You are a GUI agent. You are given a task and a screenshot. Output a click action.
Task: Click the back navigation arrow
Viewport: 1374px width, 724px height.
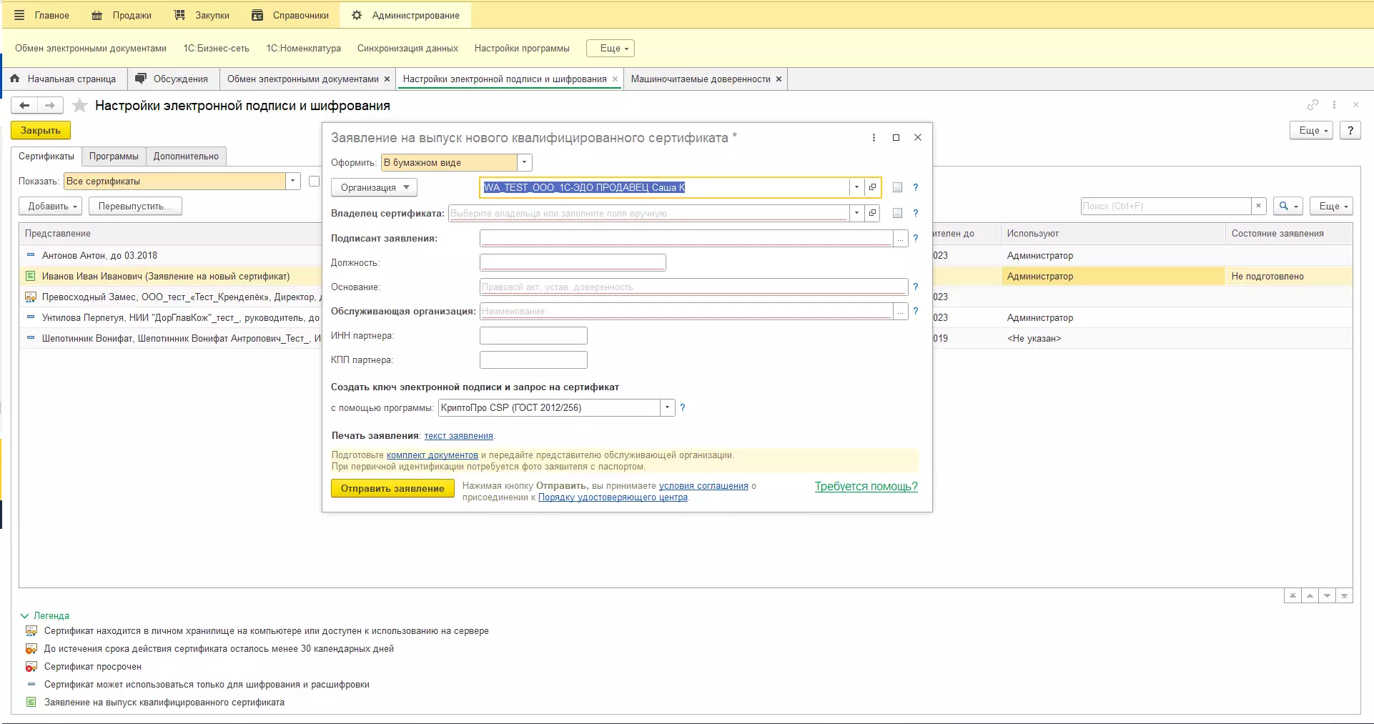pos(24,106)
